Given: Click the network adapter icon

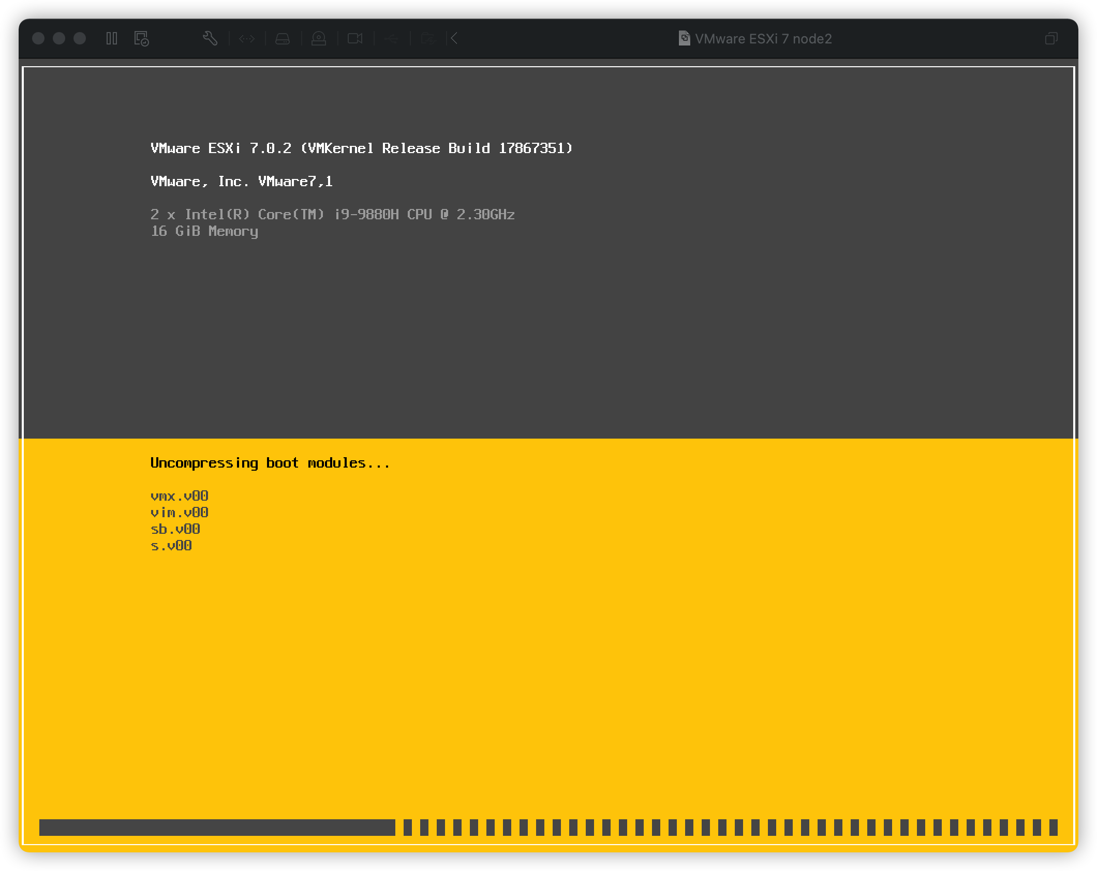Looking at the screenshot, I should coord(247,39).
